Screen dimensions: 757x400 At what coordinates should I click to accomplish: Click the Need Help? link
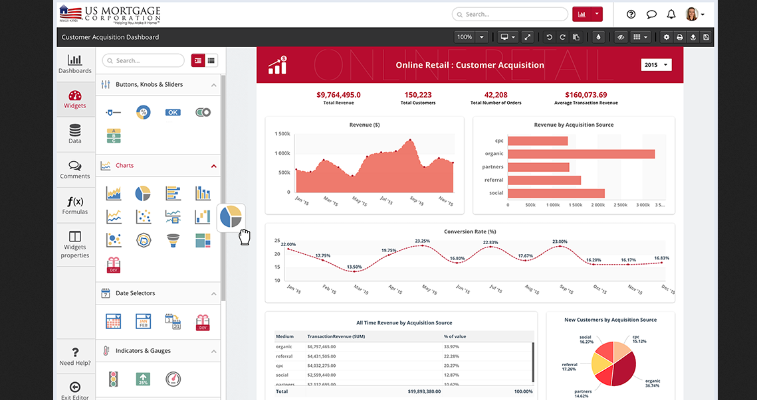[x=75, y=356]
